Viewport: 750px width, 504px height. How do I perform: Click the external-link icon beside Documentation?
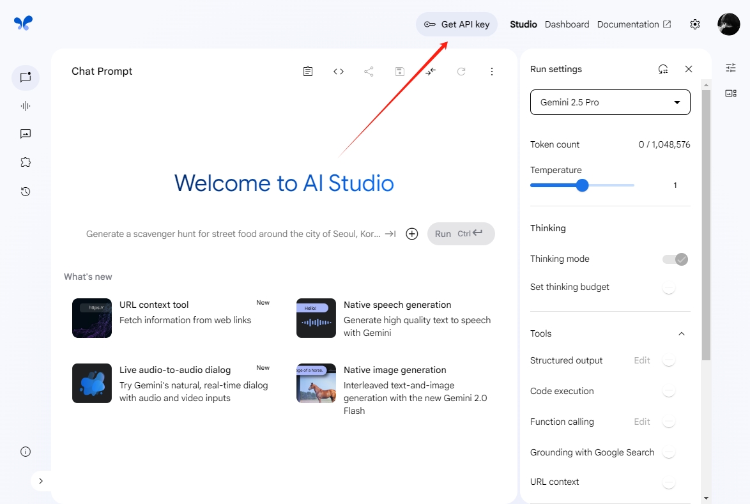point(667,24)
